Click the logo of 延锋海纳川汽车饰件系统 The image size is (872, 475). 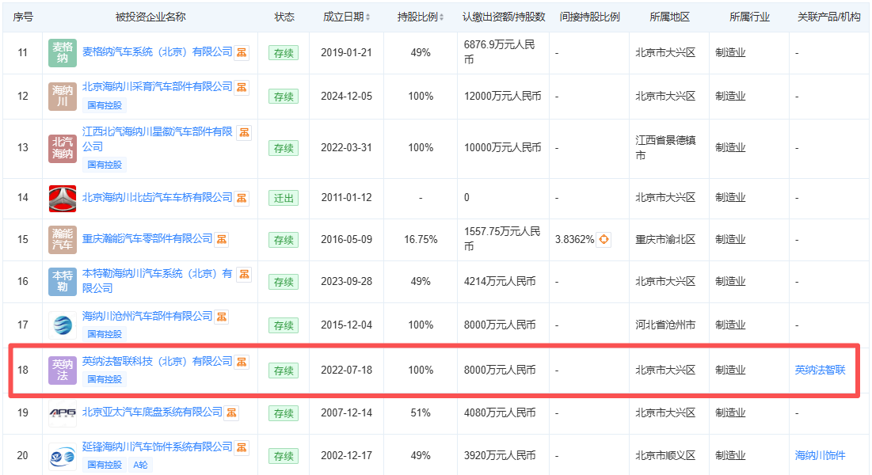coord(63,457)
